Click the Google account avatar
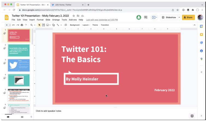The height and width of the screenshot is (122, 206). pos(200,17)
